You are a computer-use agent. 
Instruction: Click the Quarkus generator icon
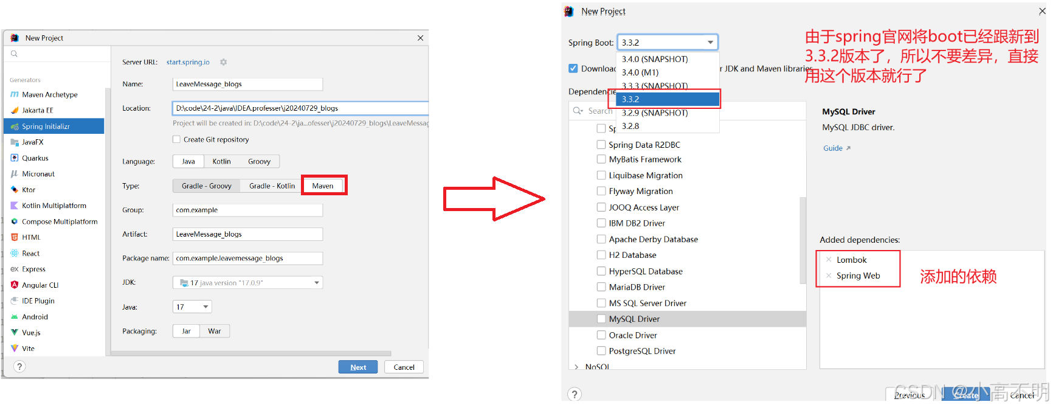(x=15, y=158)
